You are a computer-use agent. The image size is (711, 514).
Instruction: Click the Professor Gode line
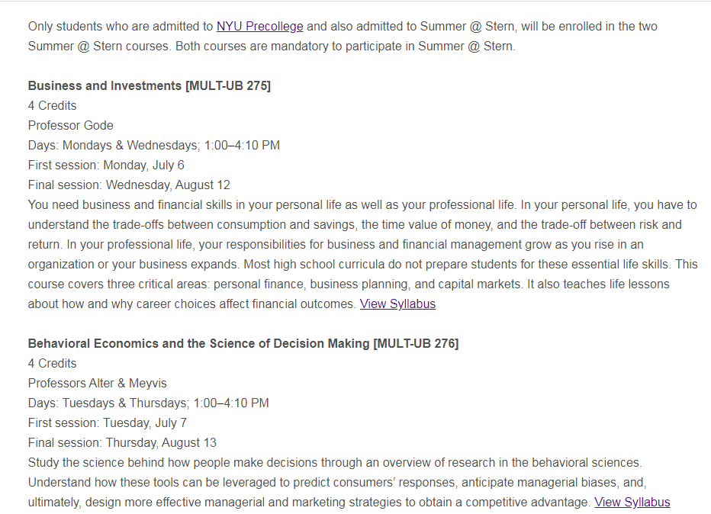(x=71, y=126)
